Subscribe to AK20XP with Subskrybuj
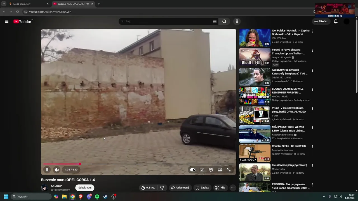The height and width of the screenshot is (201, 358). (x=85, y=188)
